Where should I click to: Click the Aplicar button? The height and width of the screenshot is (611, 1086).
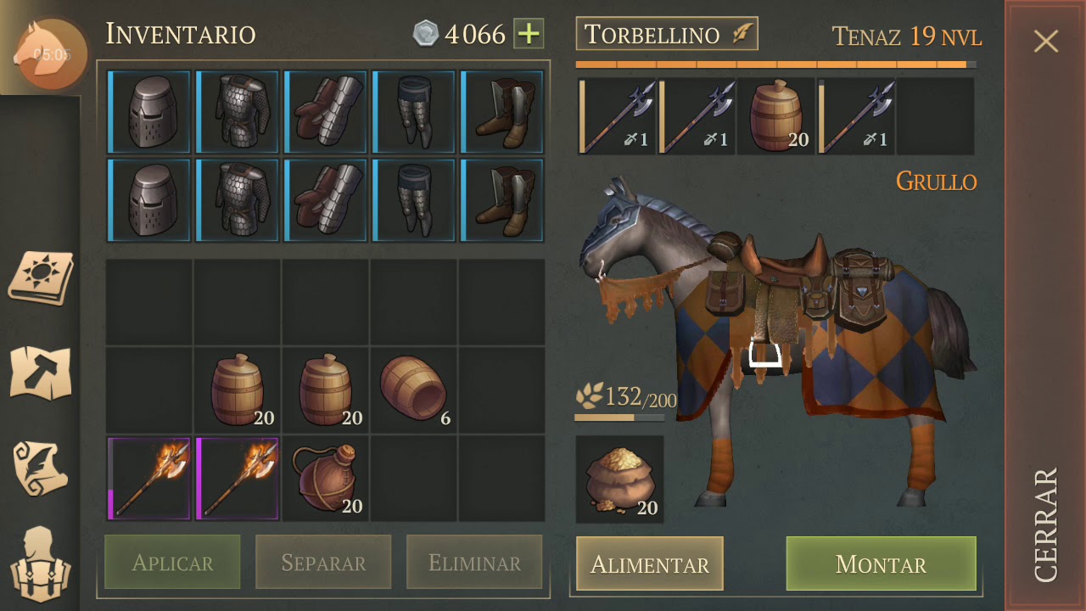click(172, 562)
